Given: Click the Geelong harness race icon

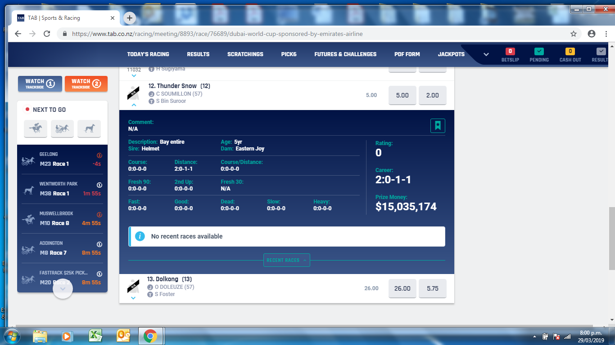Looking at the screenshot, I should tap(28, 161).
